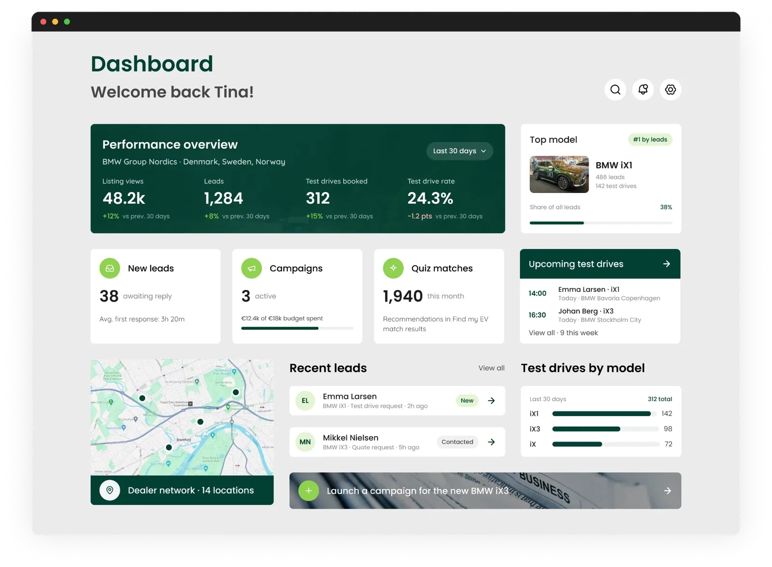Click the 312 total label

click(660, 399)
